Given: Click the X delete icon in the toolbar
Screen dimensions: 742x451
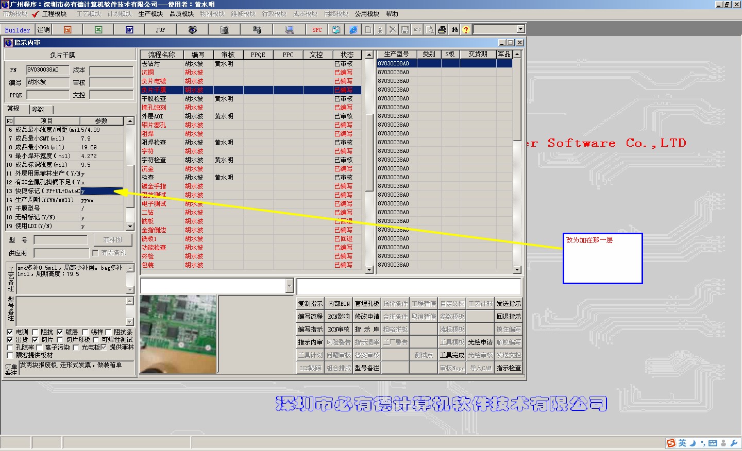Looking at the screenshot, I should pyautogui.click(x=393, y=30).
